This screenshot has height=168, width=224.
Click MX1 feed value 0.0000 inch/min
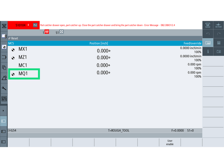click(x=191, y=48)
